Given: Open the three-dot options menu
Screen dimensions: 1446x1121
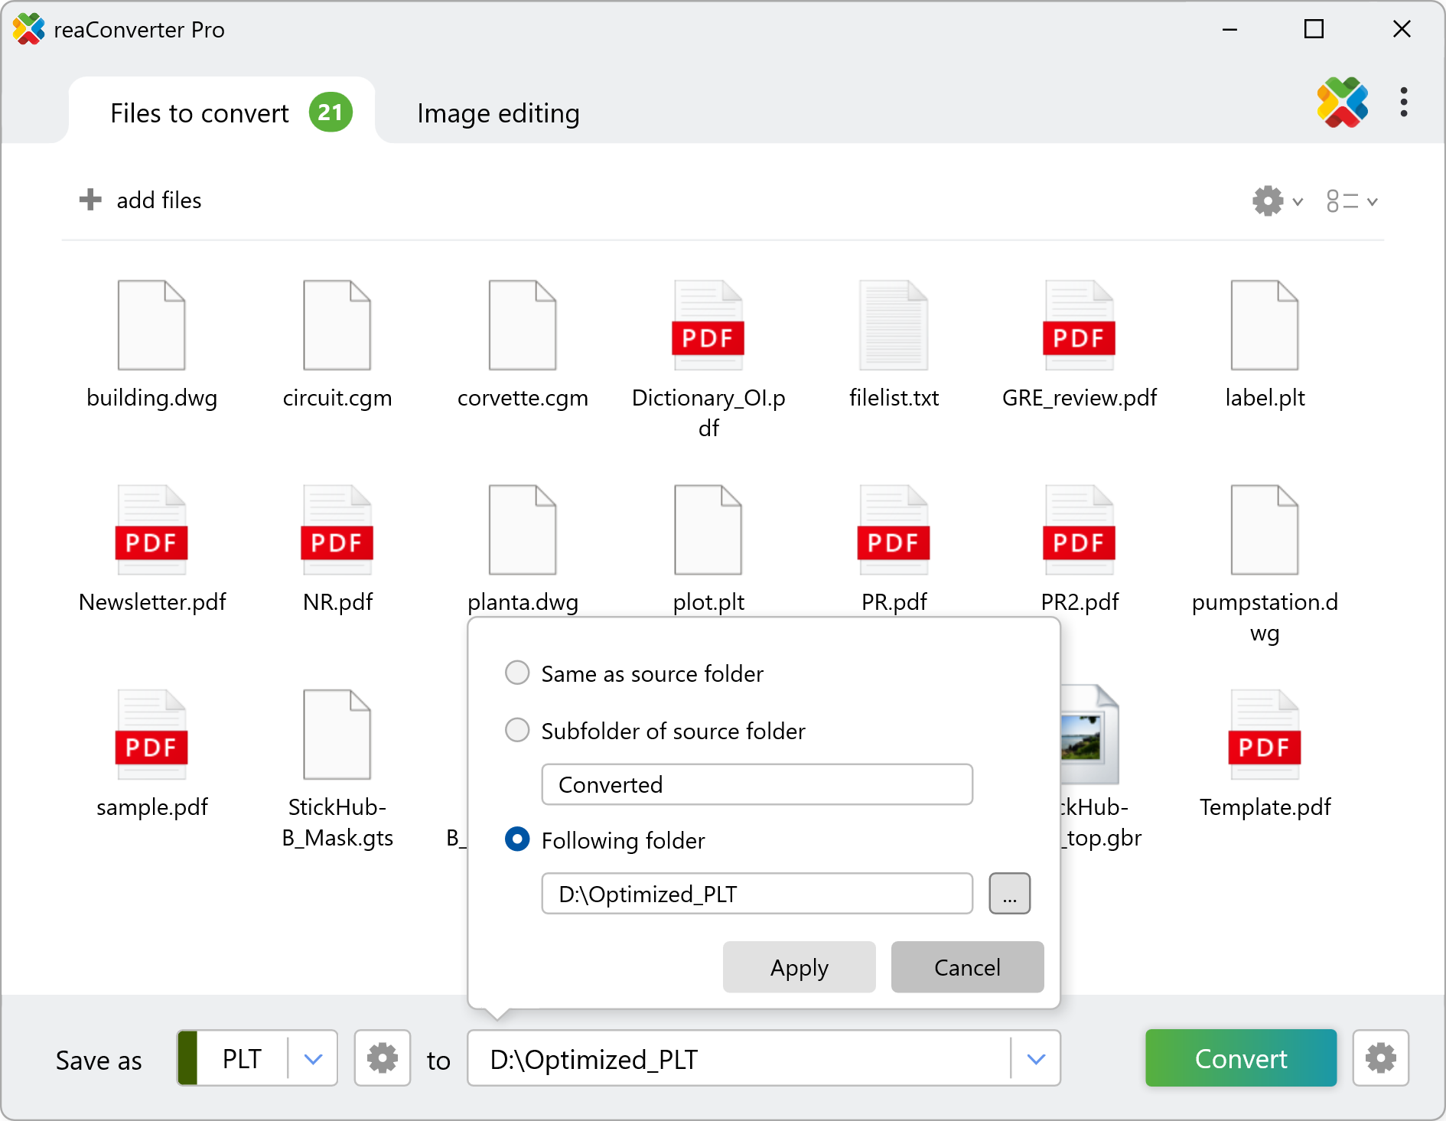Looking at the screenshot, I should click(1403, 103).
